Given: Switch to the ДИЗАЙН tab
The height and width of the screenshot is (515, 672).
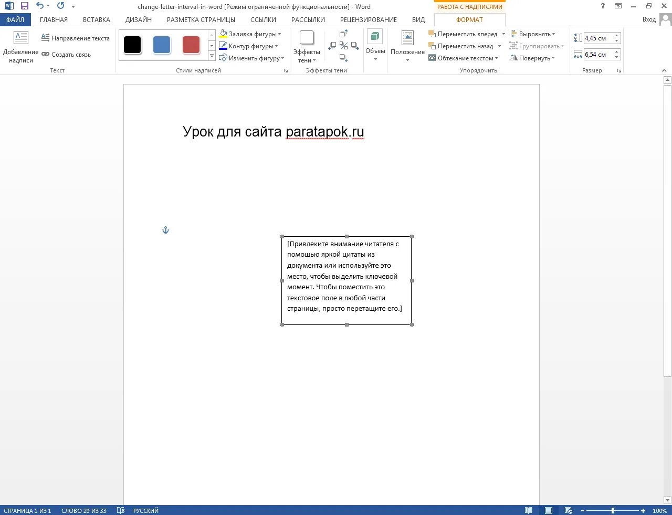Looking at the screenshot, I should click(139, 19).
